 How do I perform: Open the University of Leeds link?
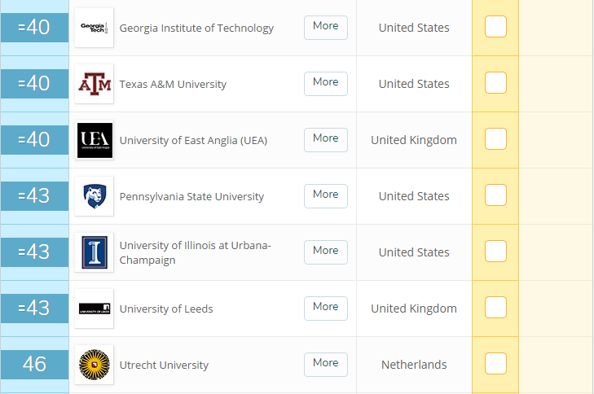pos(166,309)
